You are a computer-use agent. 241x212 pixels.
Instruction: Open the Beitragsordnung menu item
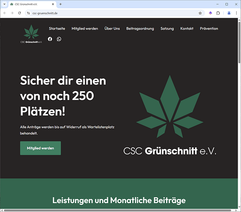pyautogui.click(x=140, y=28)
